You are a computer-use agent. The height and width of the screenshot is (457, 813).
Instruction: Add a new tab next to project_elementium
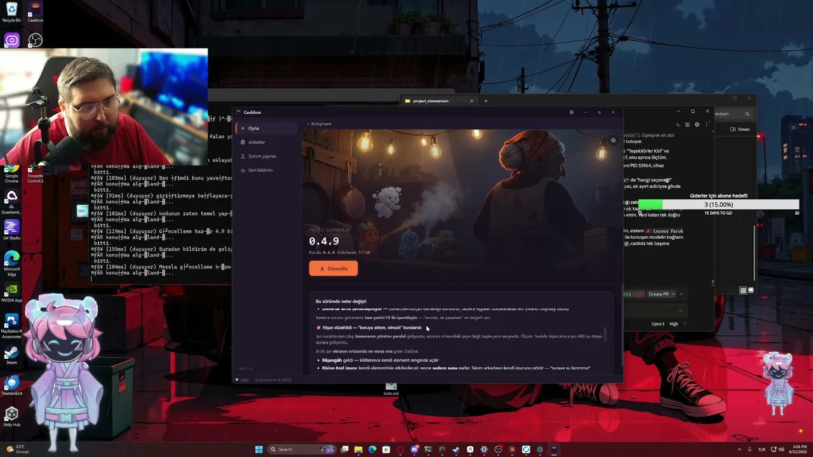[486, 101]
